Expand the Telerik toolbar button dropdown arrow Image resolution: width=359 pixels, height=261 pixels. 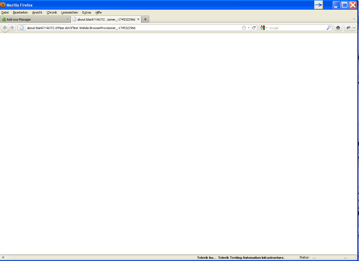[354, 28]
